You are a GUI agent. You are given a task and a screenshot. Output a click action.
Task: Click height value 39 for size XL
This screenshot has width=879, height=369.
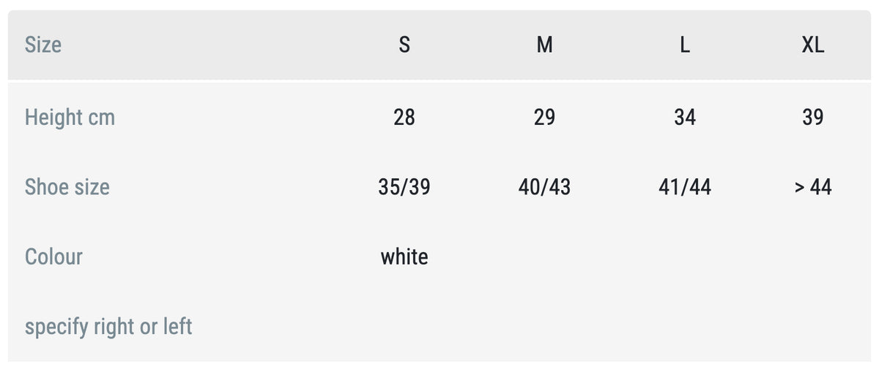pos(812,117)
